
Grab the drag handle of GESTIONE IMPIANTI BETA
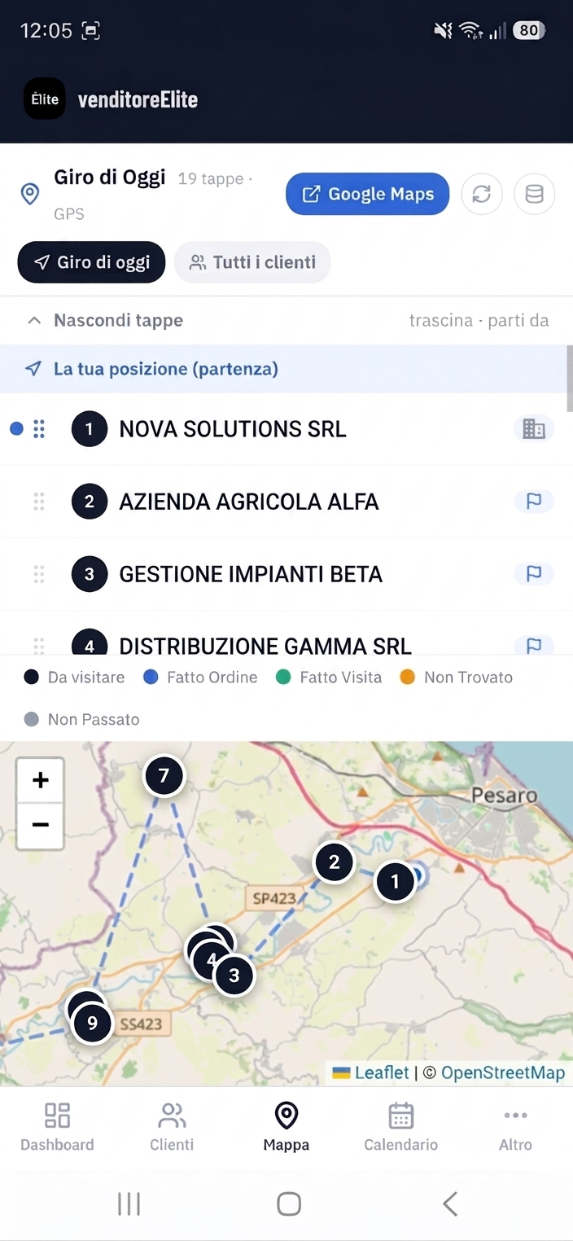click(38, 574)
